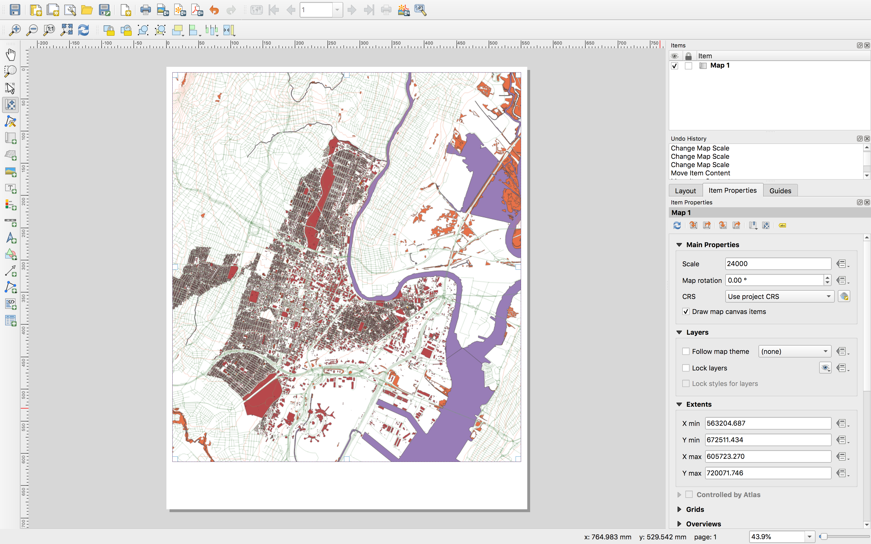The image size is (871, 544).
Task: Click the Add Scale Bar tool
Action: 10,222
